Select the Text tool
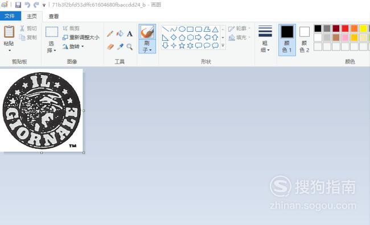The image size is (370, 225). point(130,34)
